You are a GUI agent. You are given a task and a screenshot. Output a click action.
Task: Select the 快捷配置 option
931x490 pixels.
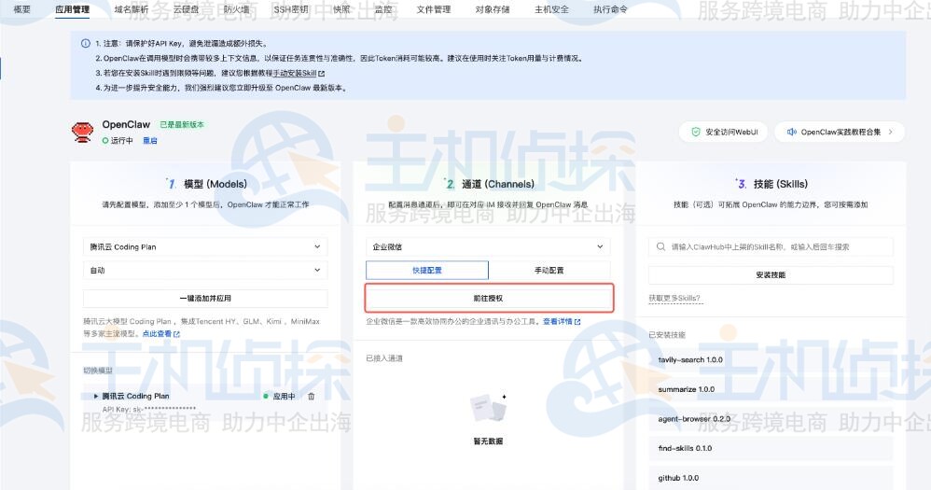point(427,271)
